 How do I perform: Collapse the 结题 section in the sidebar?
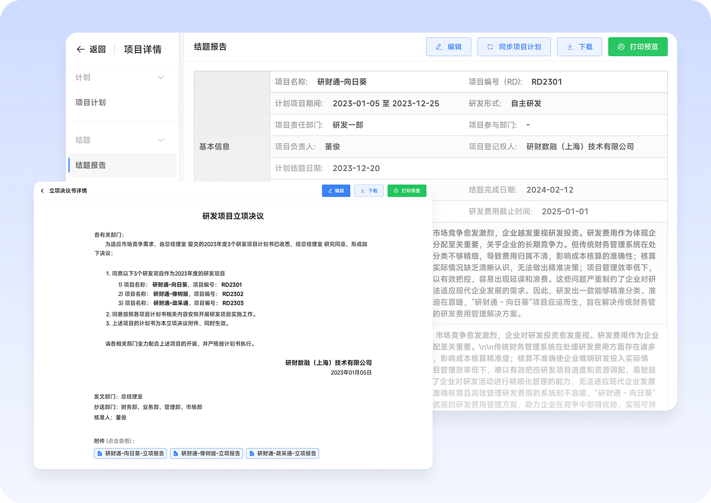pos(161,140)
